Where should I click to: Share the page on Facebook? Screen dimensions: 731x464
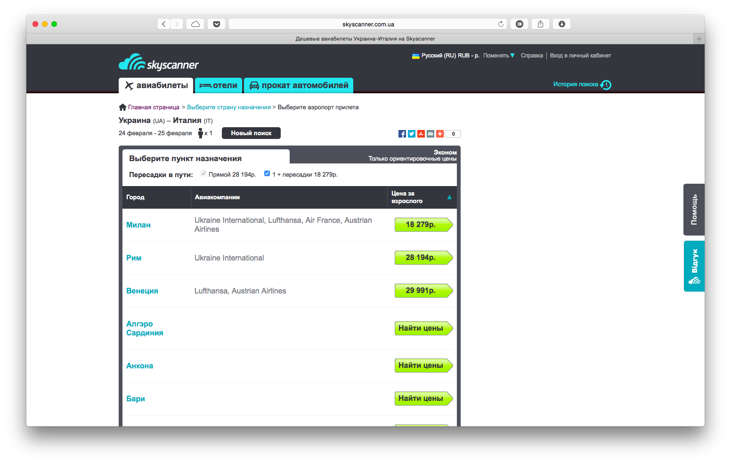point(402,134)
